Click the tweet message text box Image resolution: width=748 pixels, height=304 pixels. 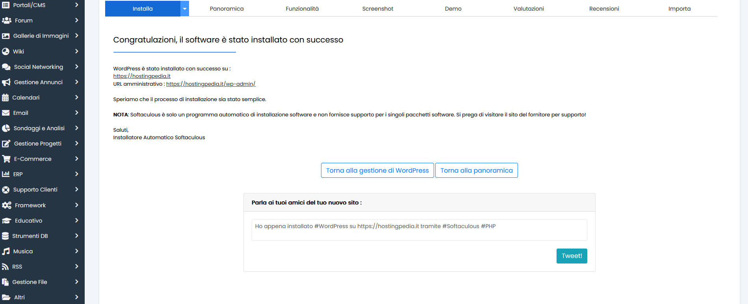click(x=419, y=230)
